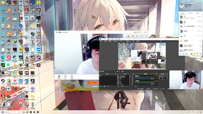Mute the second audio channel in OBS mixer

(x=154, y=84)
